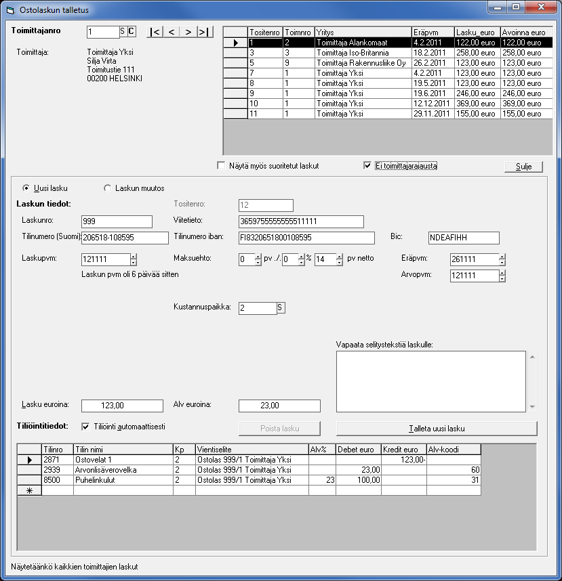Click the disabled Tositenro field showing 12

point(266,205)
